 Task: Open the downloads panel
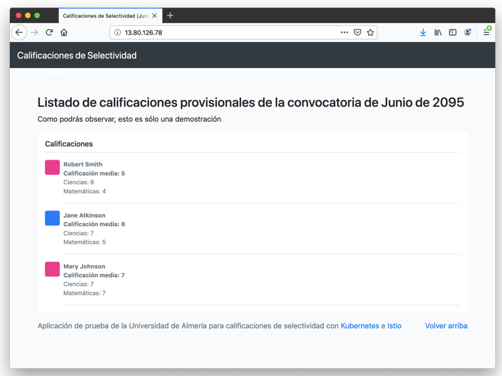point(423,32)
